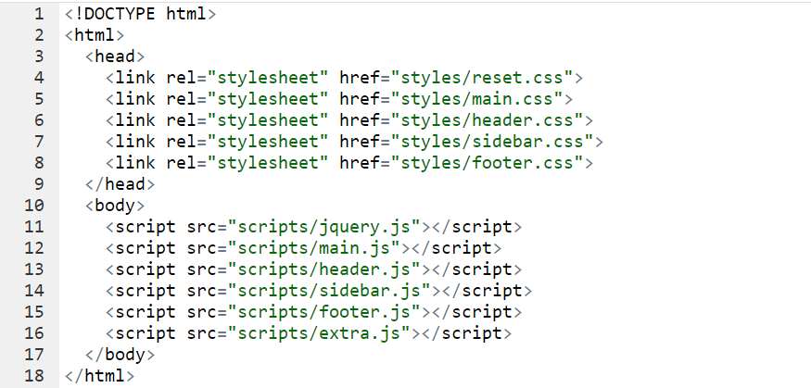The width and height of the screenshot is (811, 388).
Task: Click the styles/reset.css href value
Action: point(488,78)
